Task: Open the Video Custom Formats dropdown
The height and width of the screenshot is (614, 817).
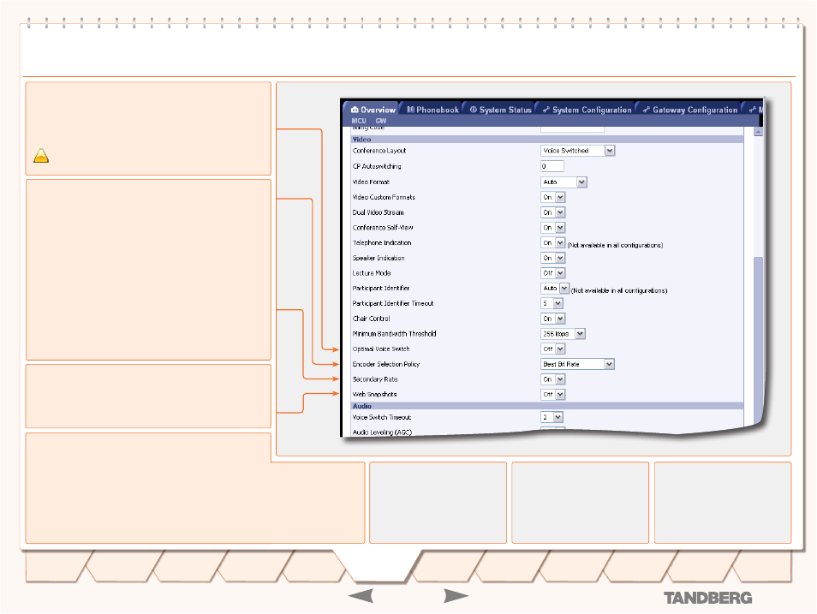Action: click(x=553, y=197)
